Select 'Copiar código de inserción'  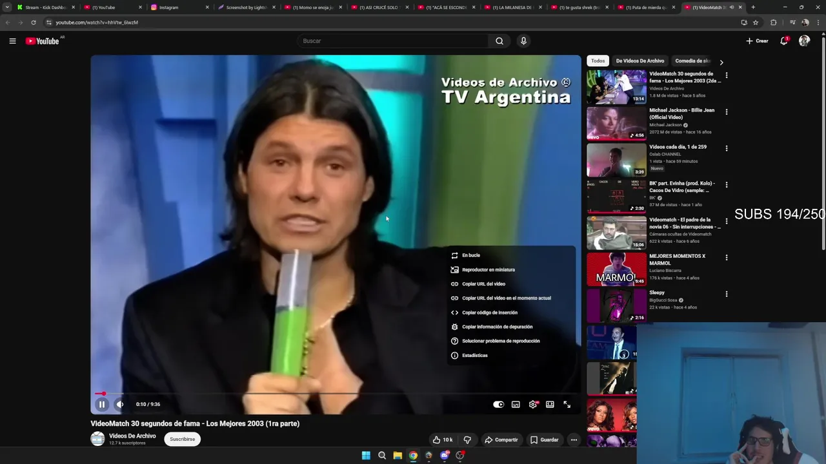(x=511, y=313)
